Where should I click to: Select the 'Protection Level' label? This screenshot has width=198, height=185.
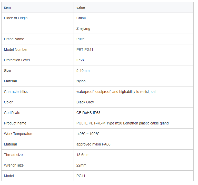[17, 60]
